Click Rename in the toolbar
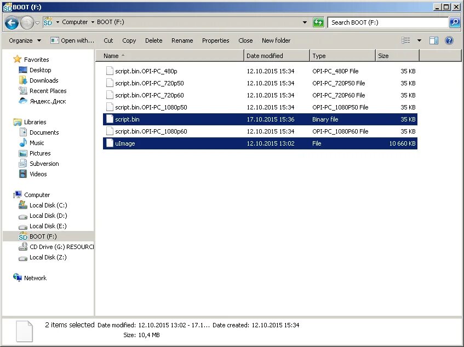Screen dimensions: 464x347 pos(182,41)
